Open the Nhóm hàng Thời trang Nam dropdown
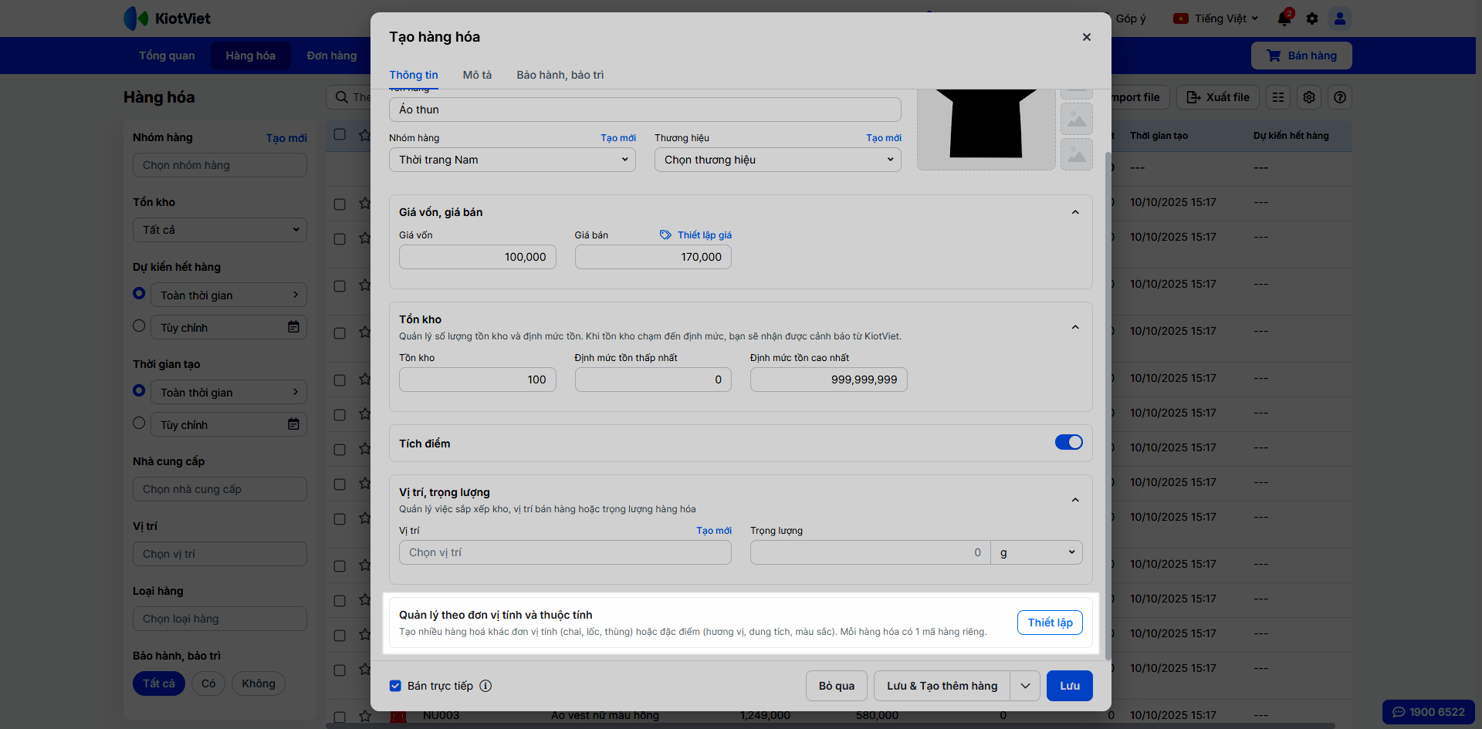Viewport: 1482px width, 729px height. (x=512, y=160)
